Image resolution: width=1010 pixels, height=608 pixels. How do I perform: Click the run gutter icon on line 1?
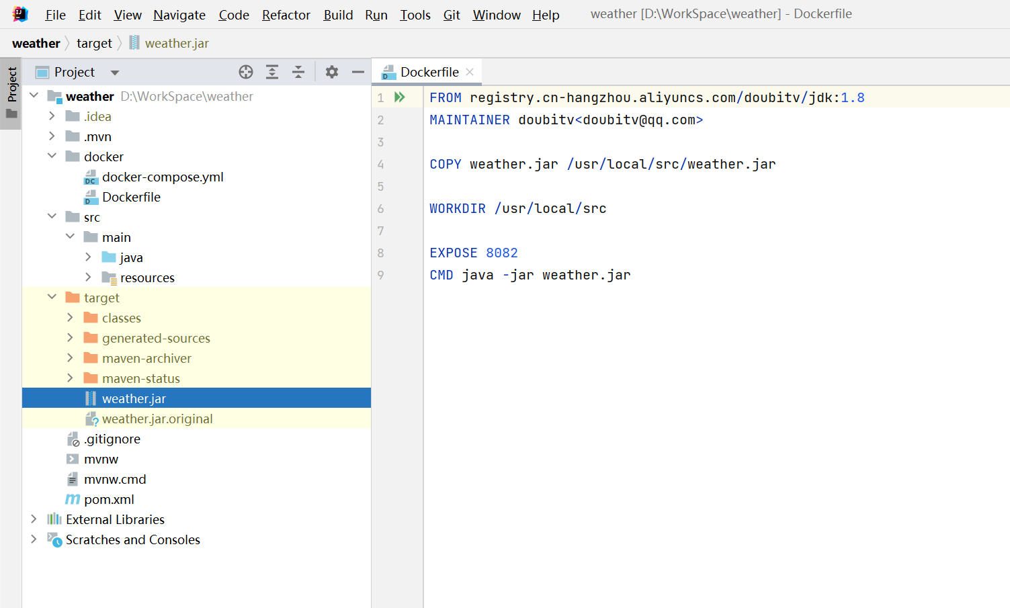coord(400,97)
